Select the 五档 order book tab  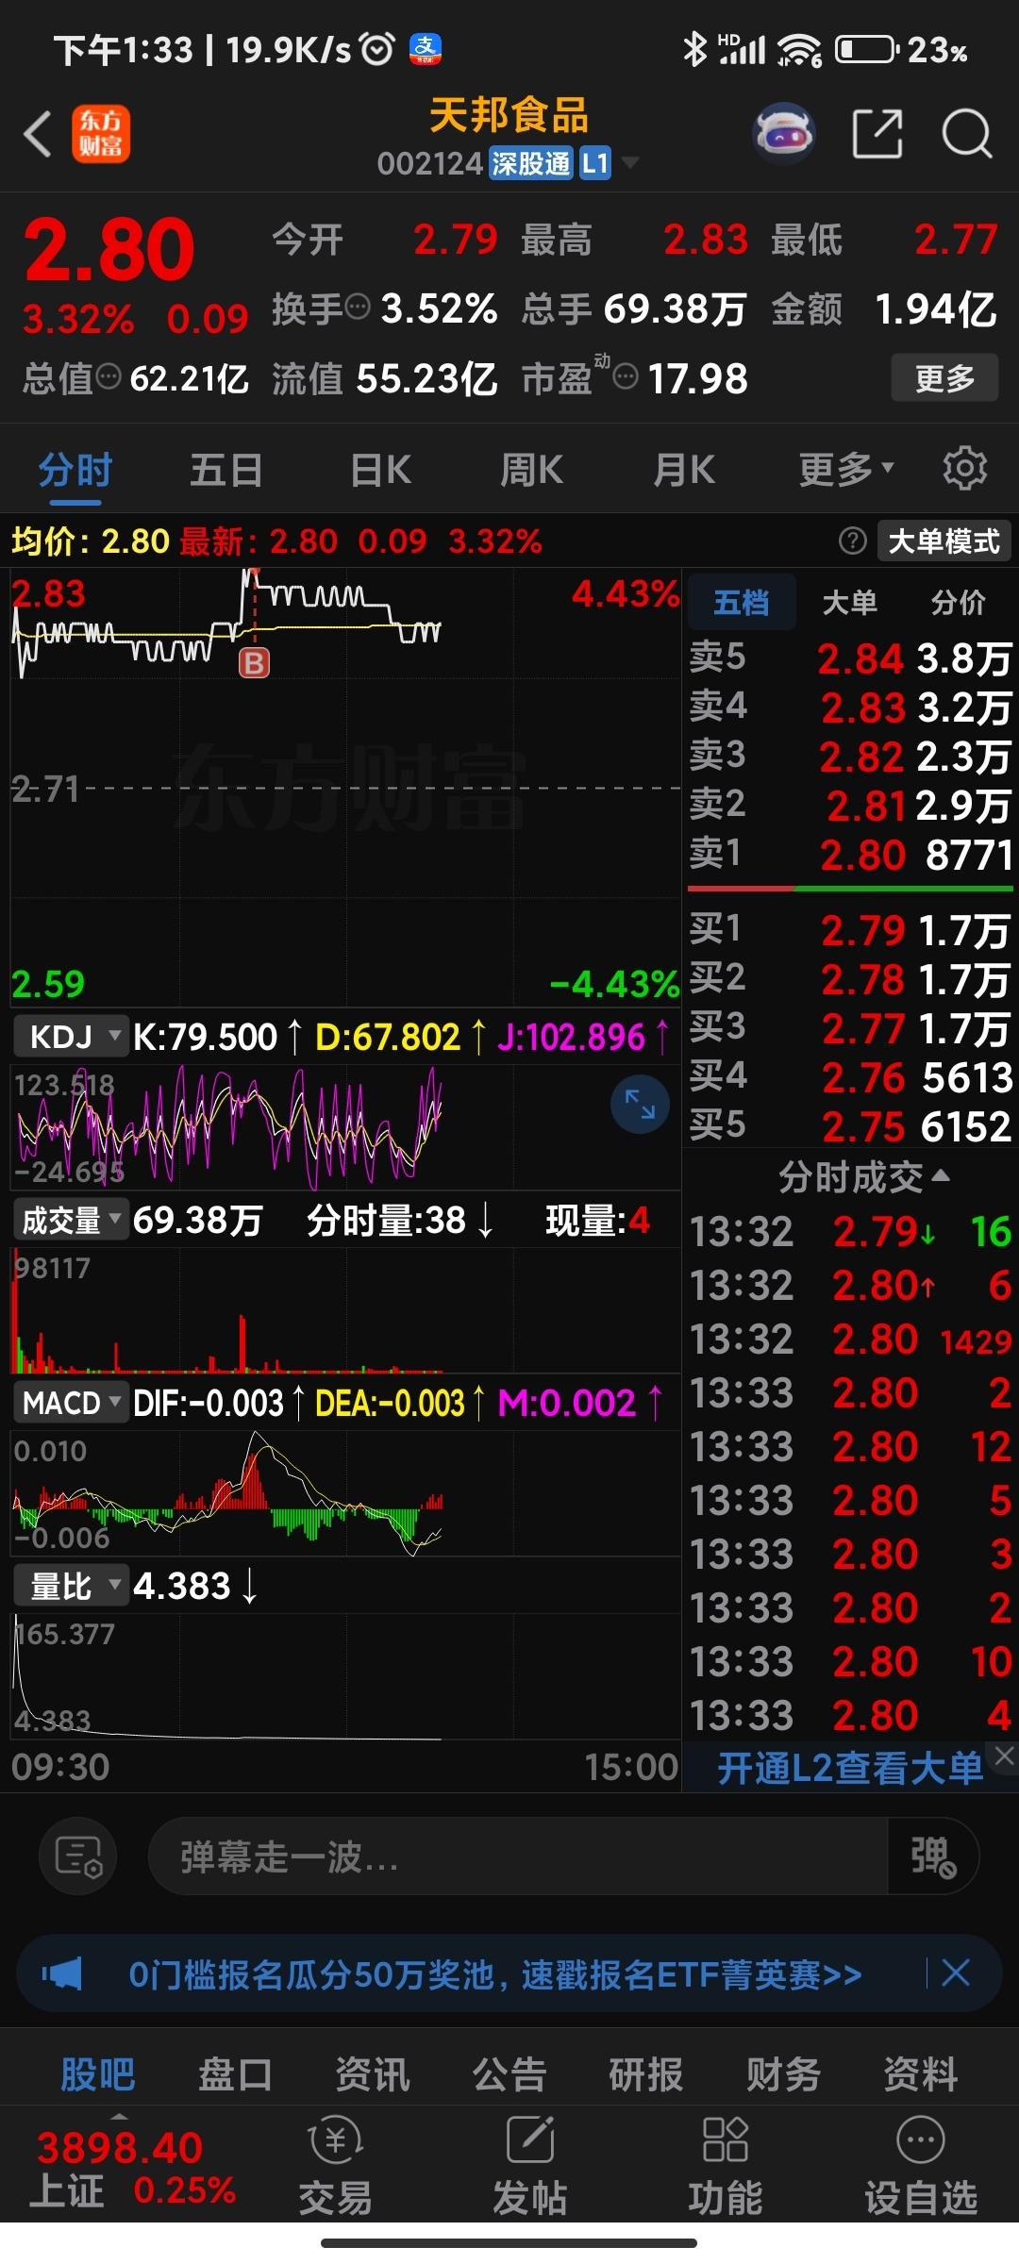coord(742,602)
